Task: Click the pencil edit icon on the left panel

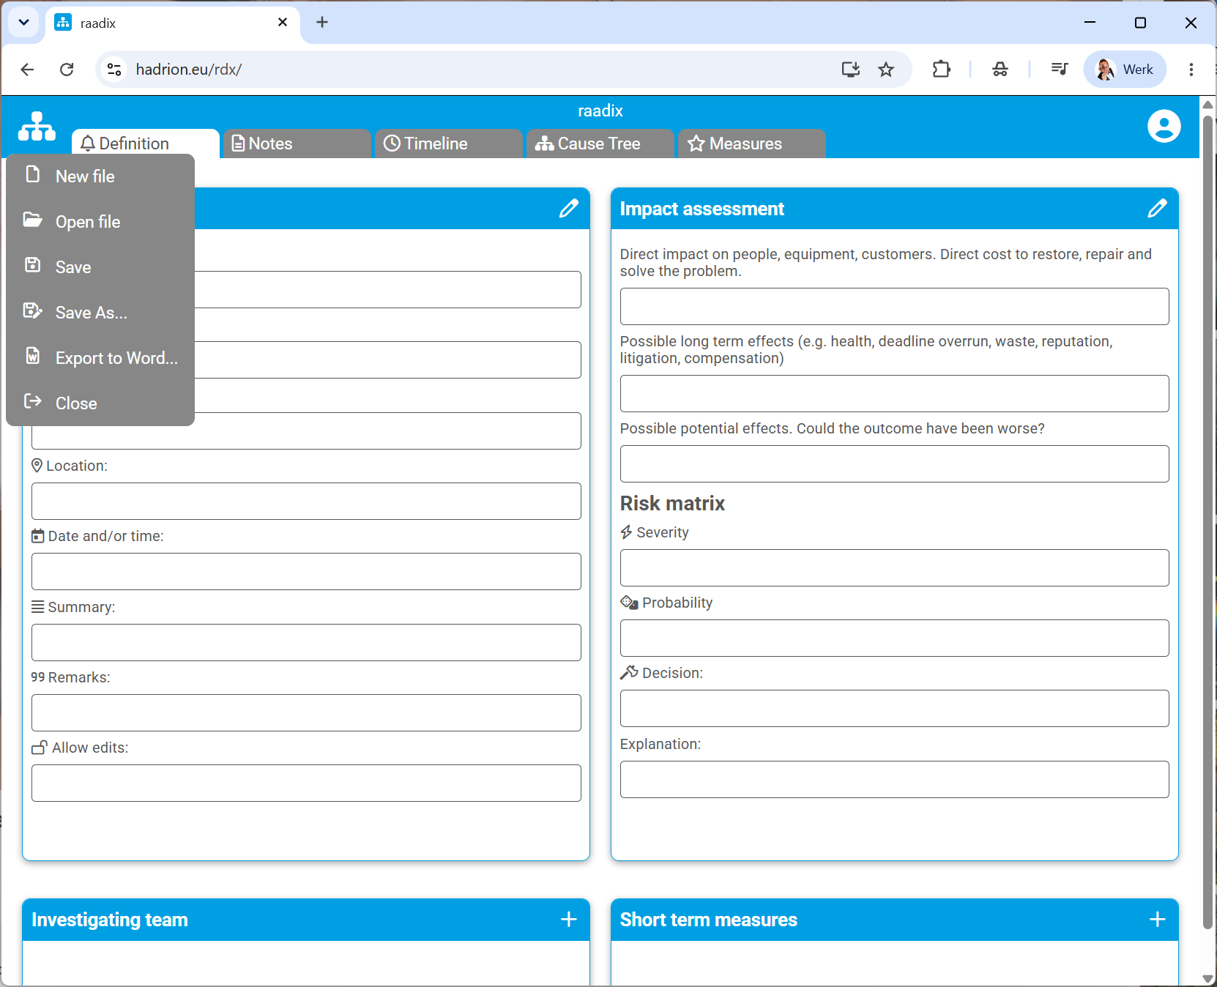Action: click(569, 209)
